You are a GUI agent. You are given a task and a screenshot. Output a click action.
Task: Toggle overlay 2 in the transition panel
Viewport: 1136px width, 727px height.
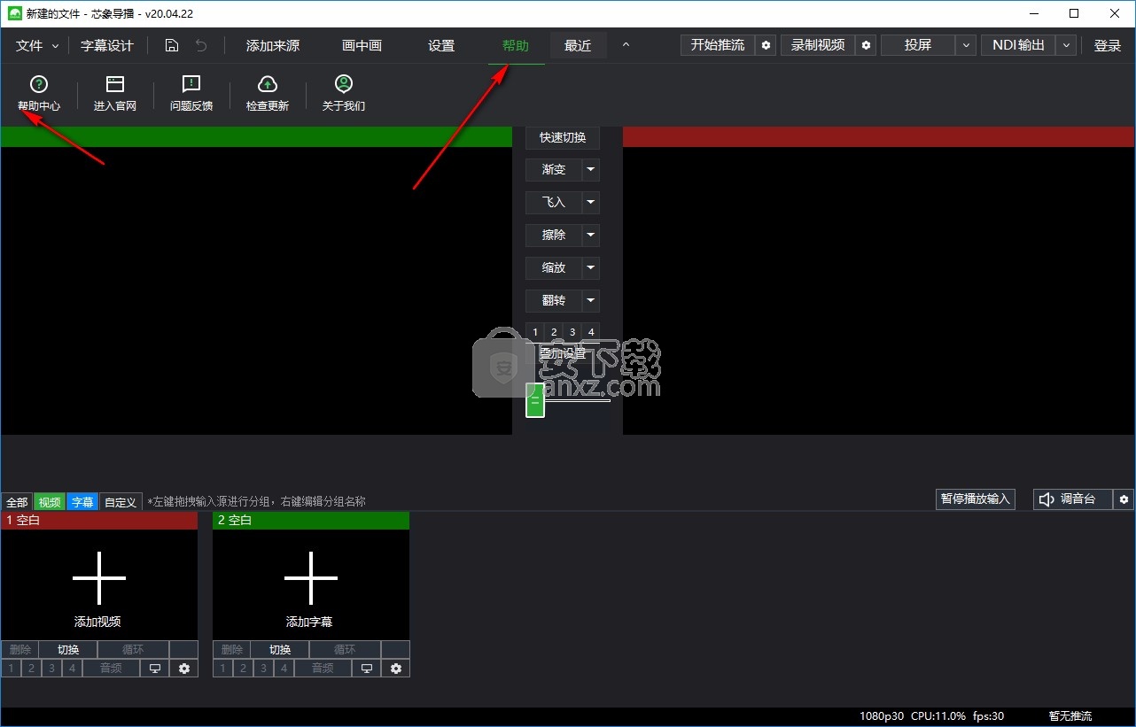pyautogui.click(x=554, y=332)
